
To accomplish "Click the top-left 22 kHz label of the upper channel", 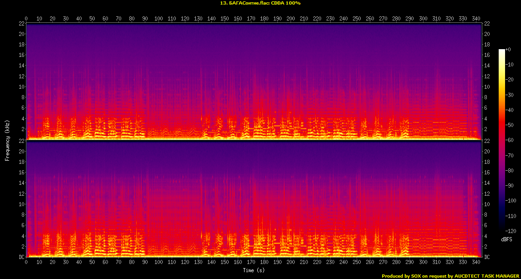I will click(21, 24).
